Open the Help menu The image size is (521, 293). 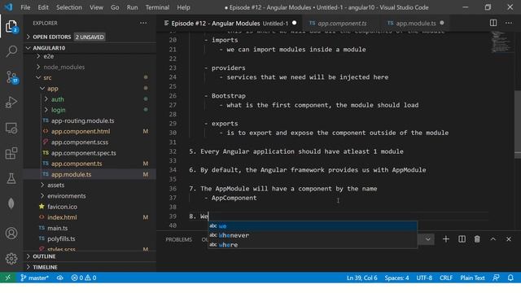pyautogui.click(x=183, y=7)
